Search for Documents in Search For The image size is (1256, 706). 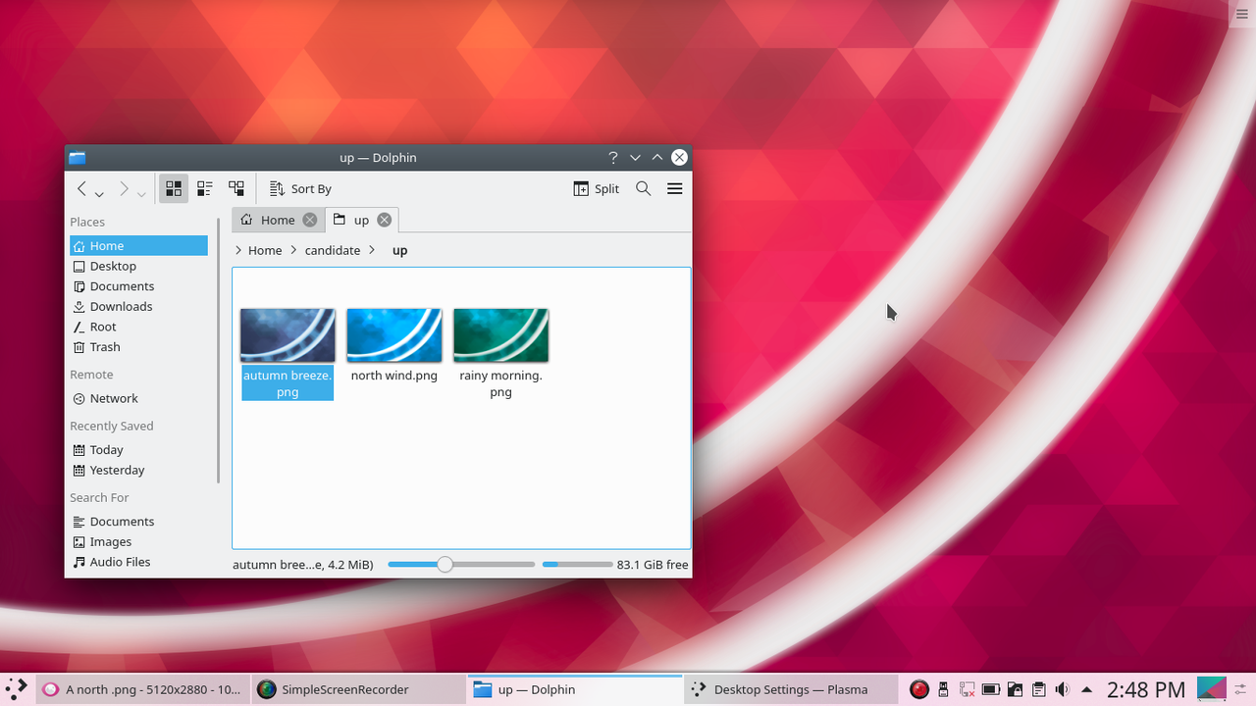click(138, 521)
